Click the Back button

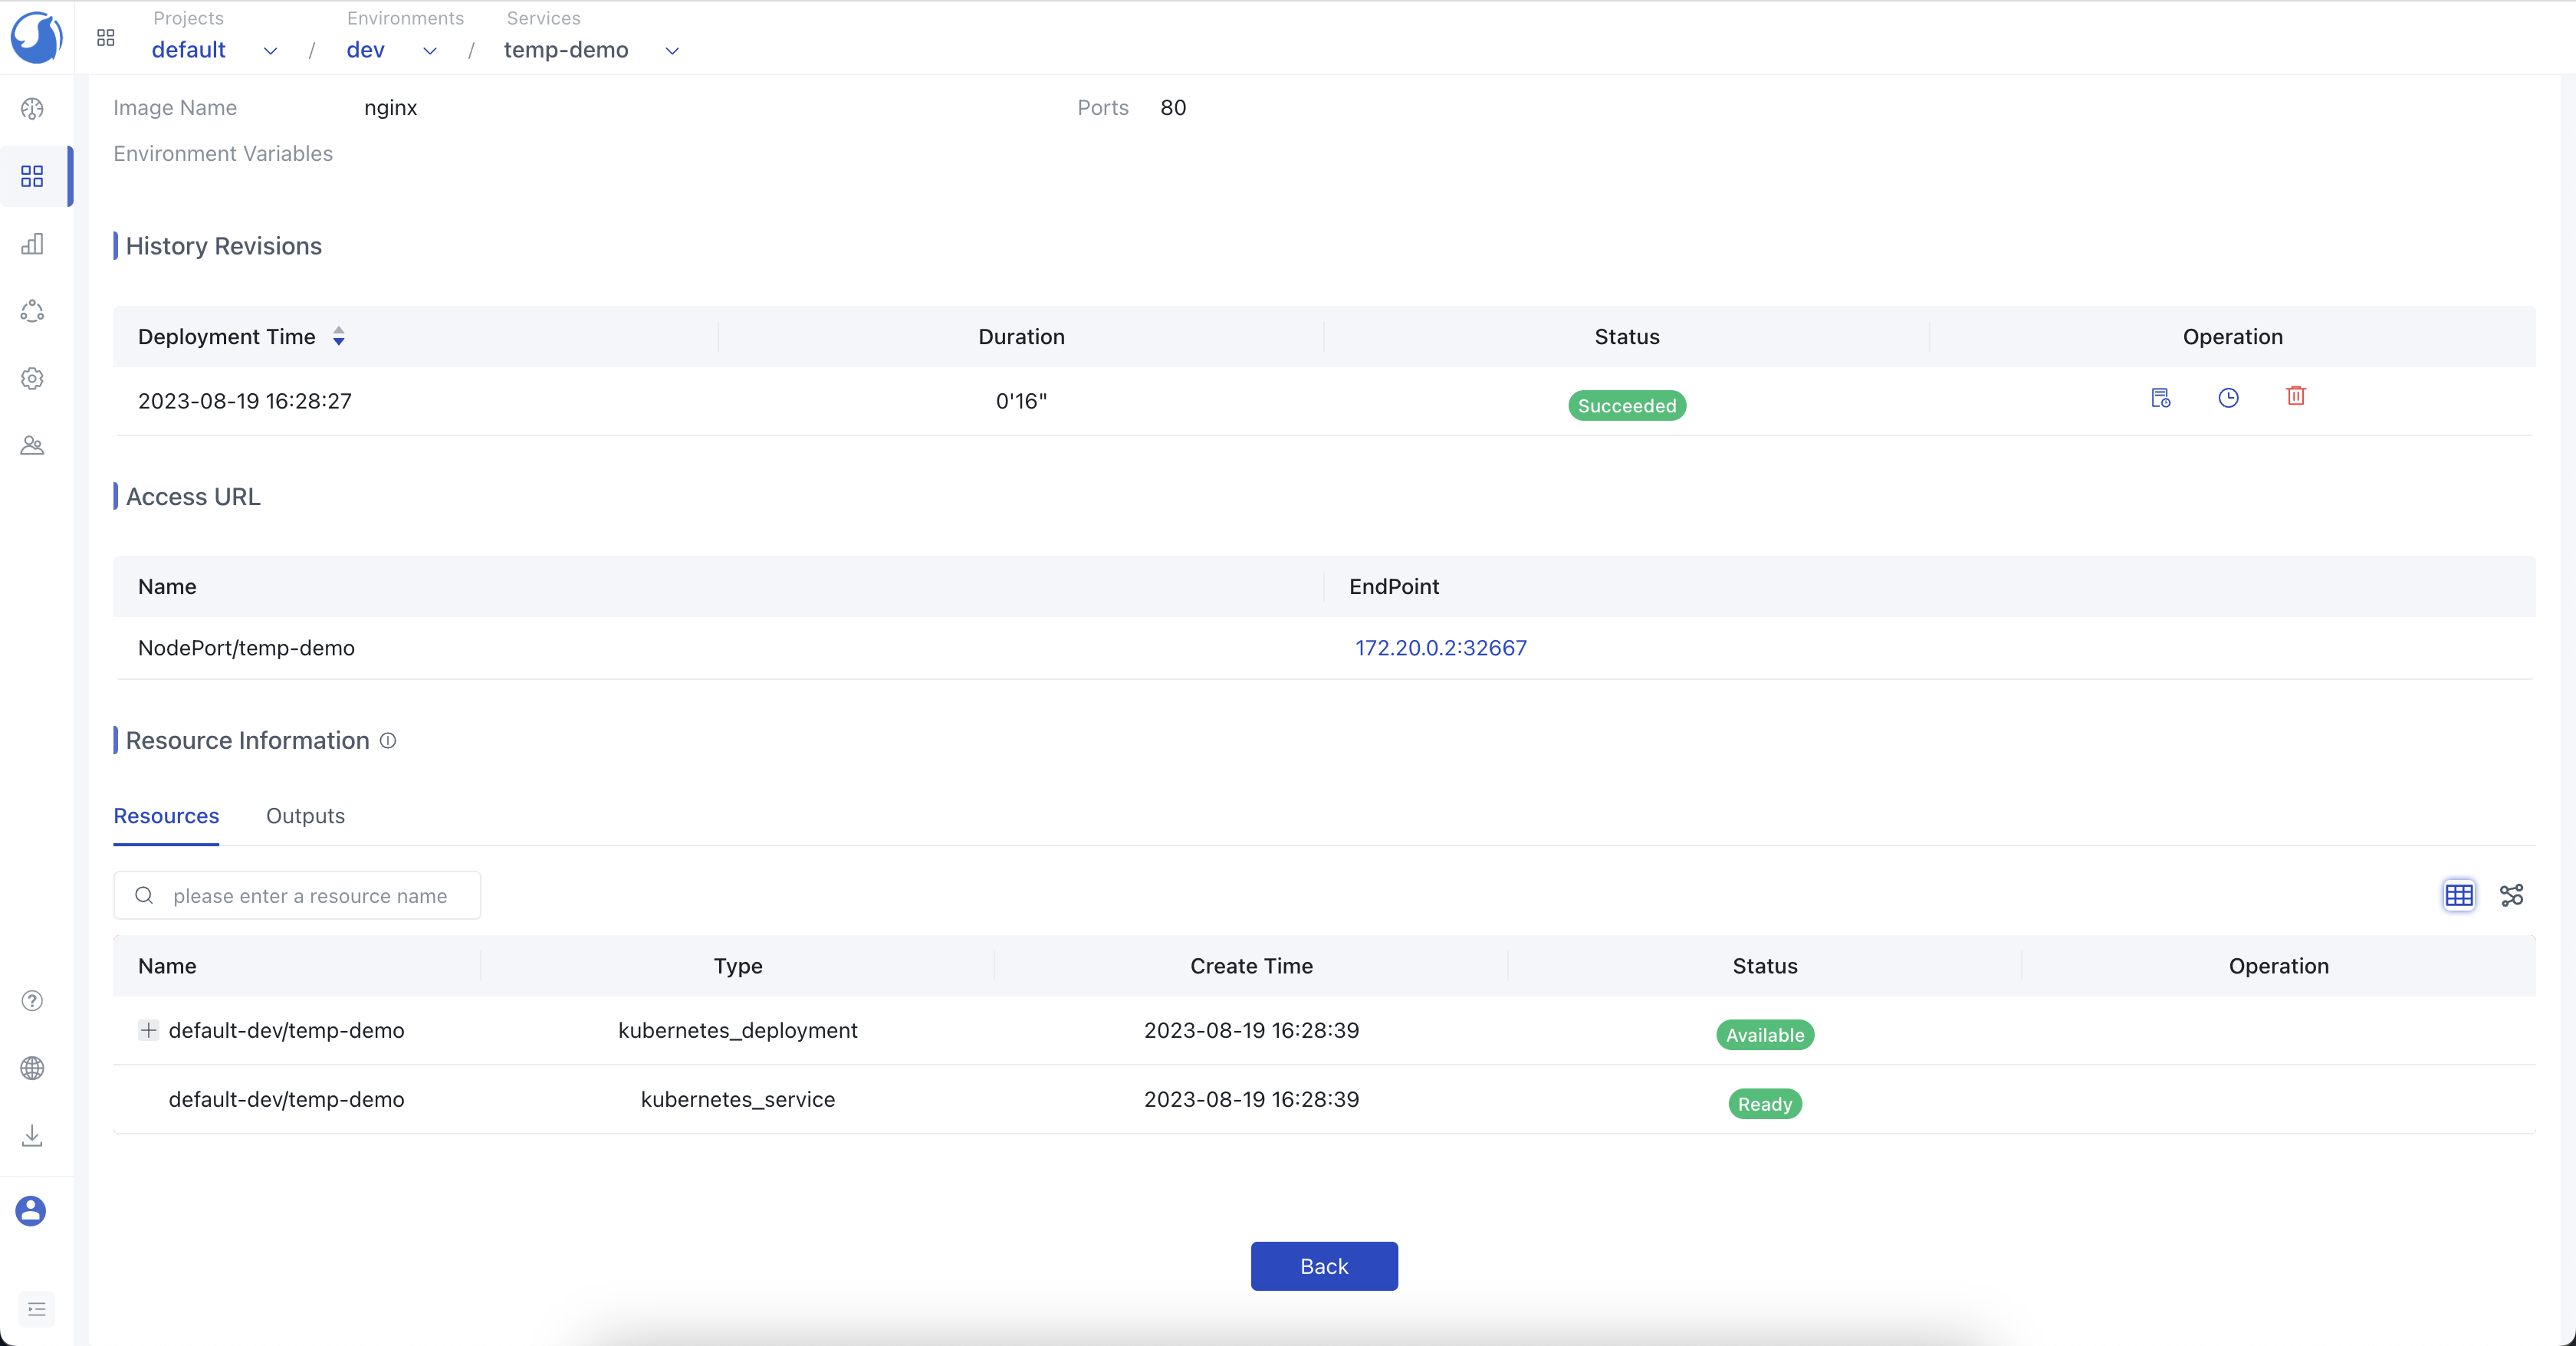[1324, 1266]
